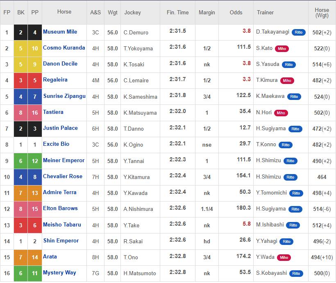
Task: Select the Shin Emperor link
Action: click(x=61, y=240)
